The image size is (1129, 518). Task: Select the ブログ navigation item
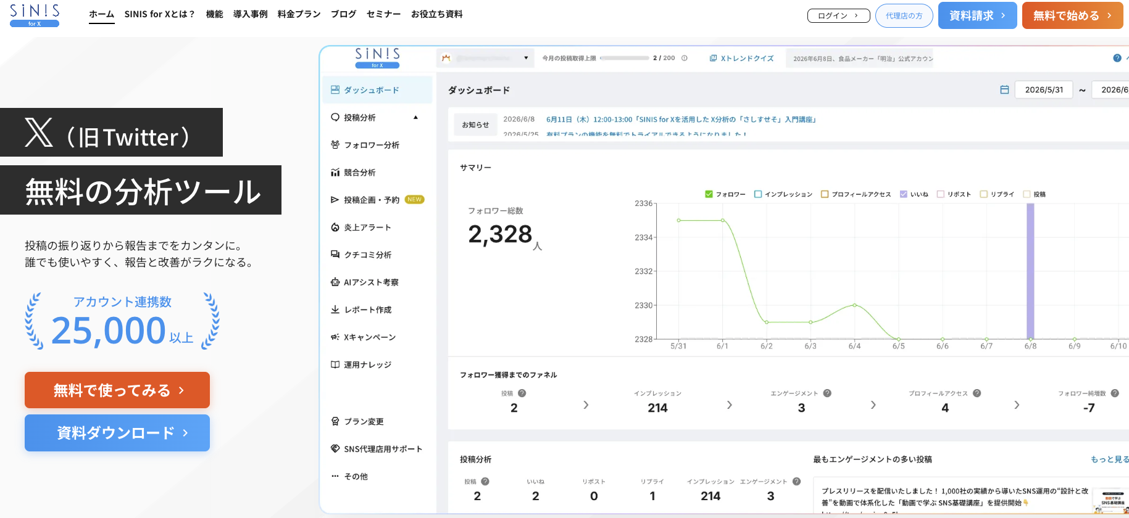coord(343,14)
